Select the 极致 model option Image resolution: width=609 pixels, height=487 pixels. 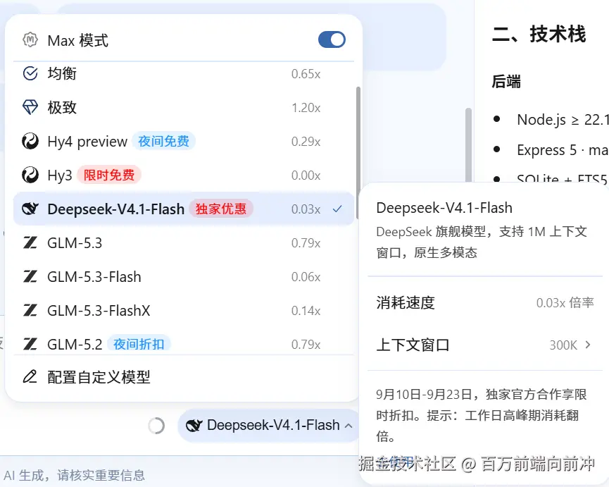(184, 107)
